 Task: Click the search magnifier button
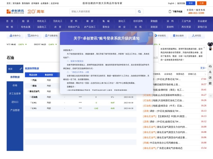[x=140, y=12]
